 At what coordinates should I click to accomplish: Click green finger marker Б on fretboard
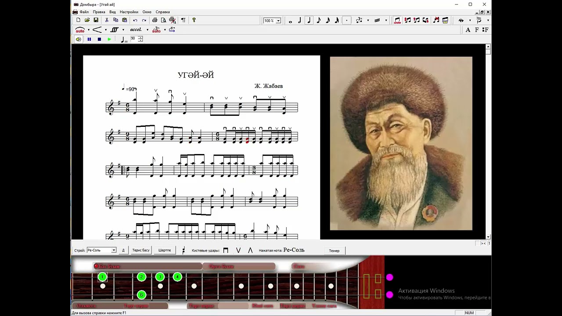point(141,294)
